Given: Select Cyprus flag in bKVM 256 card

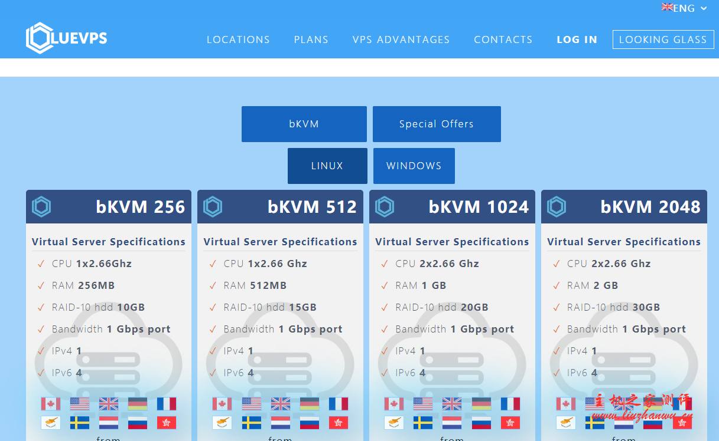Looking at the screenshot, I should point(51,423).
